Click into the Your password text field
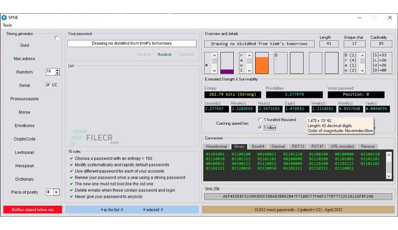 [132, 43]
